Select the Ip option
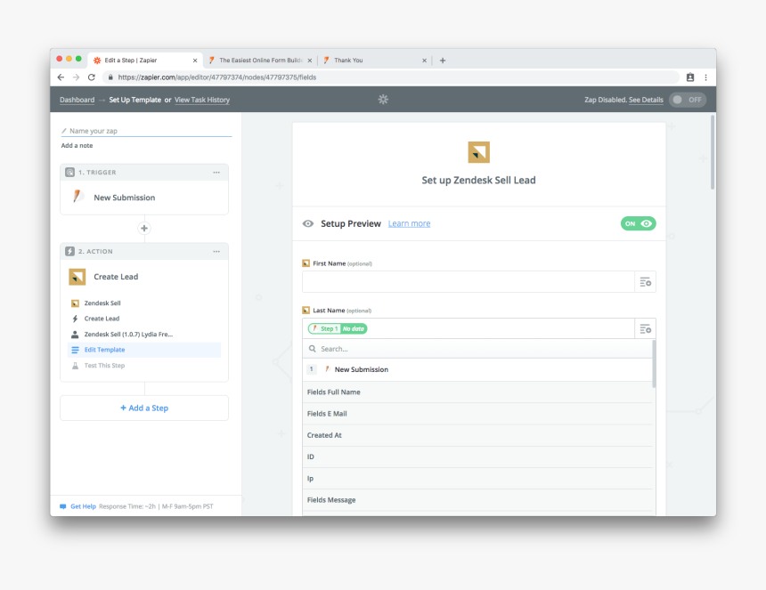Screen dimensions: 766x590 (x=477, y=478)
